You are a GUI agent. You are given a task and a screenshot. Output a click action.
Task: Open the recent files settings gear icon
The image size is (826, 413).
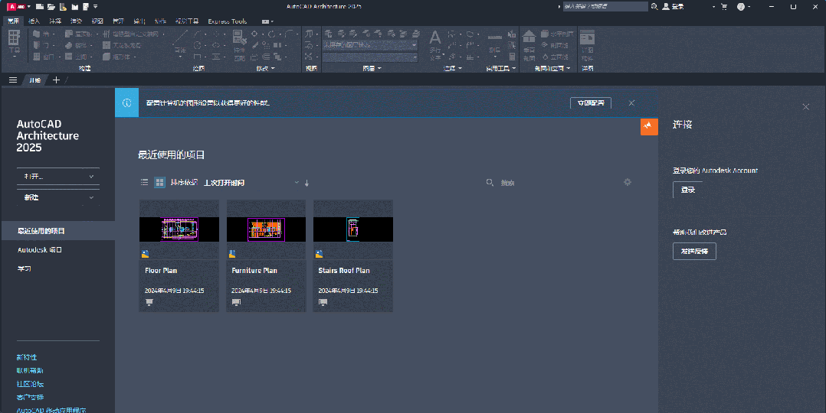[628, 182]
